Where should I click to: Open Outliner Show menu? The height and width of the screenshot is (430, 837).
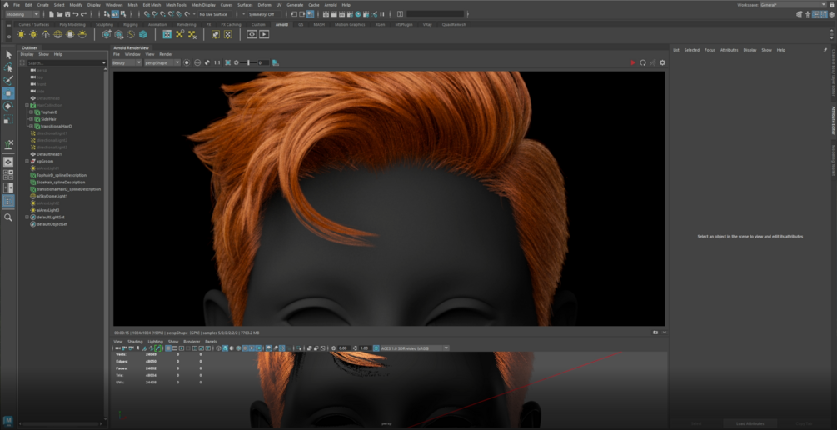coord(44,54)
